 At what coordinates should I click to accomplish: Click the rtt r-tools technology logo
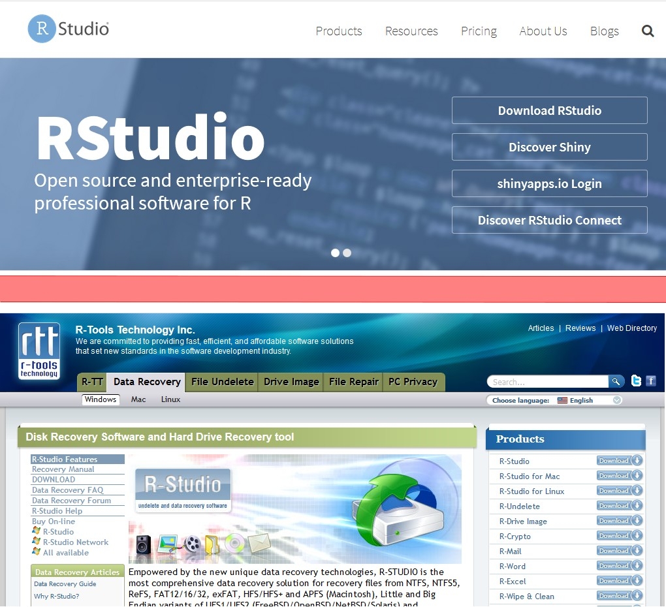click(x=39, y=350)
